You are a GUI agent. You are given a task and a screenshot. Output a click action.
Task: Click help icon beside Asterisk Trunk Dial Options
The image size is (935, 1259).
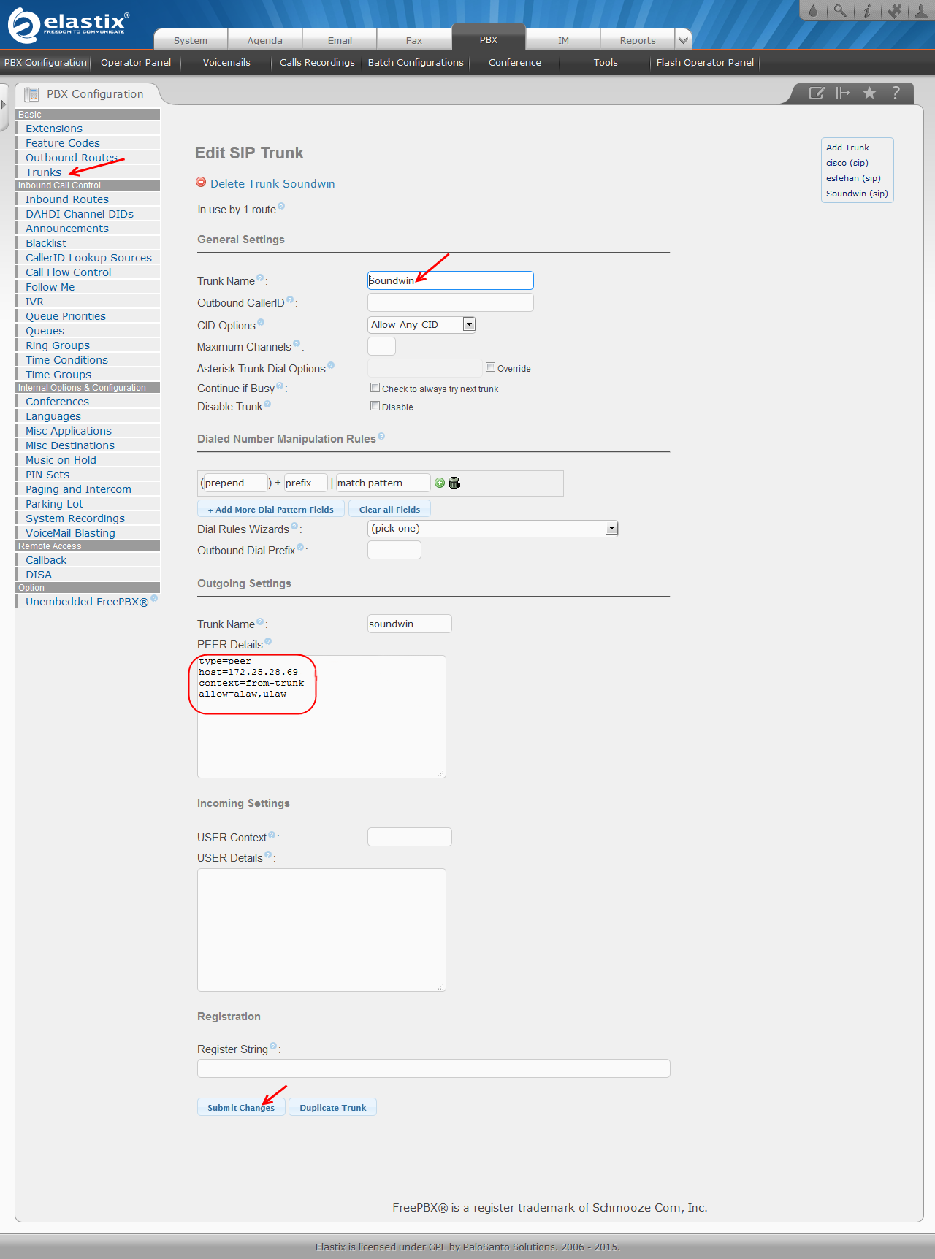(331, 365)
